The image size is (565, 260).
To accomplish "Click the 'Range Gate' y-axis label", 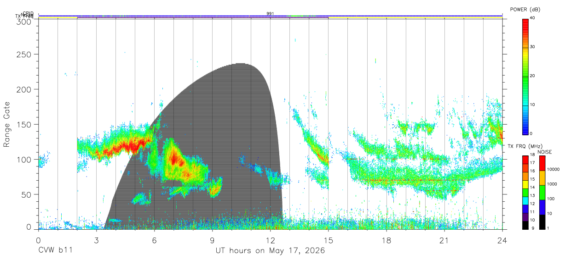I will 7,125.
